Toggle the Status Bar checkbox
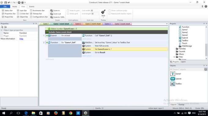 pos(3,10)
